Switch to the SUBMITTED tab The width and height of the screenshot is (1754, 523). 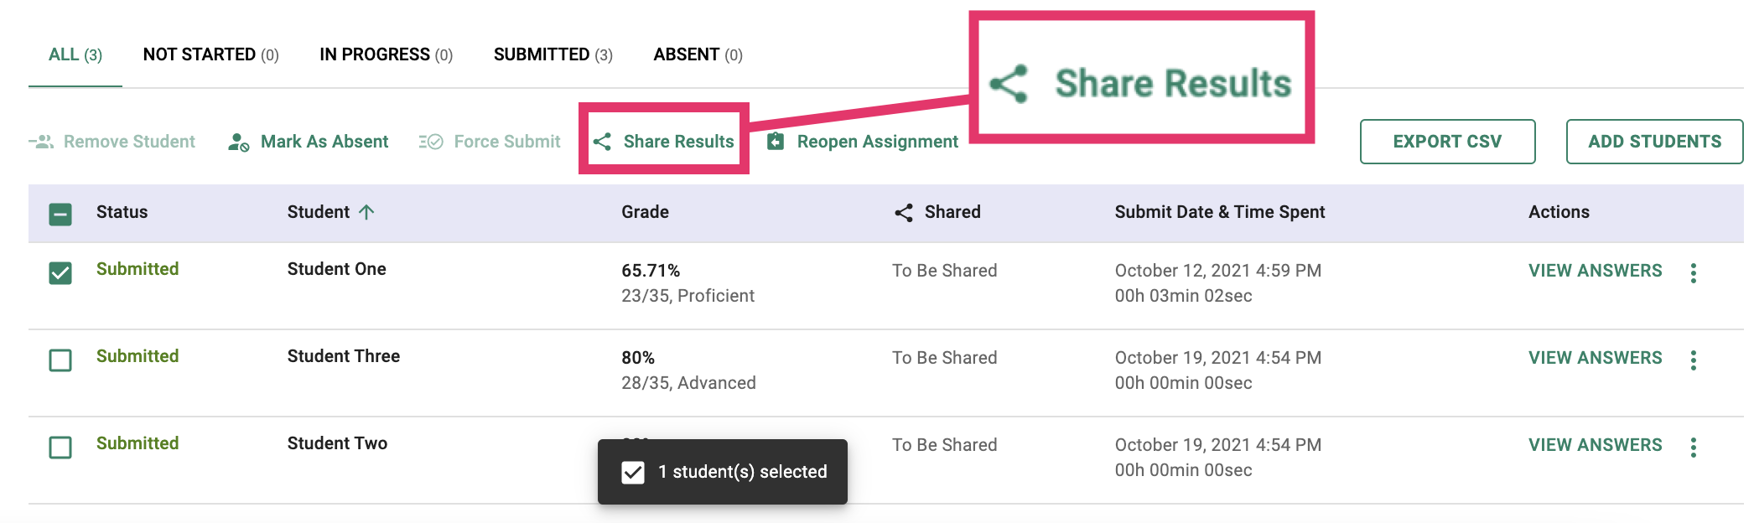tap(553, 54)
